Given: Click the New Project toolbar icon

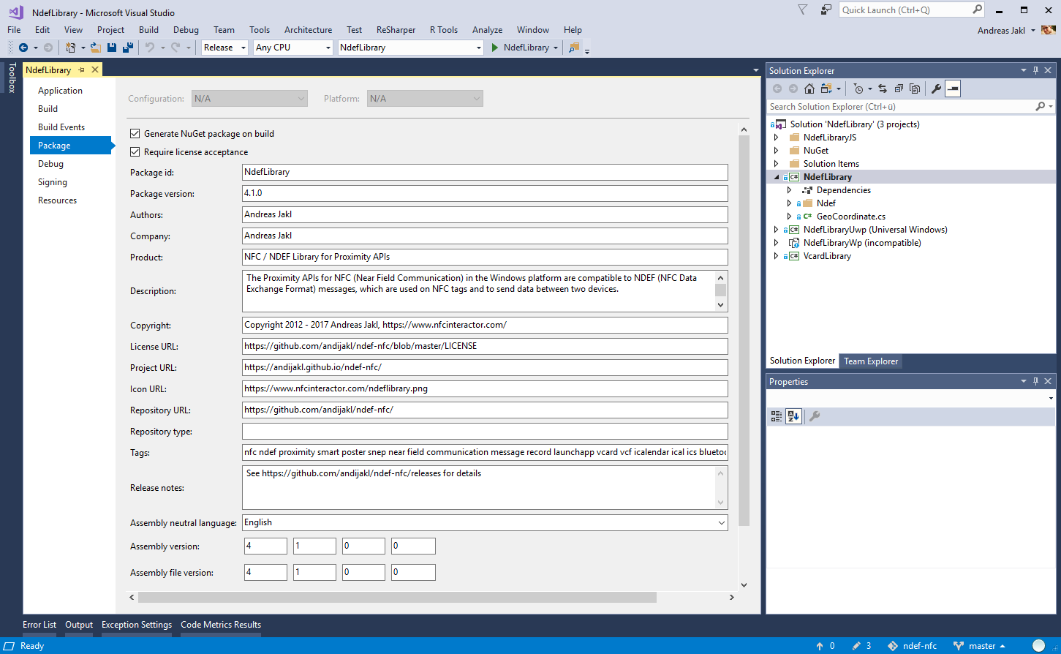Looking at the screenshot, I should 70,48.
